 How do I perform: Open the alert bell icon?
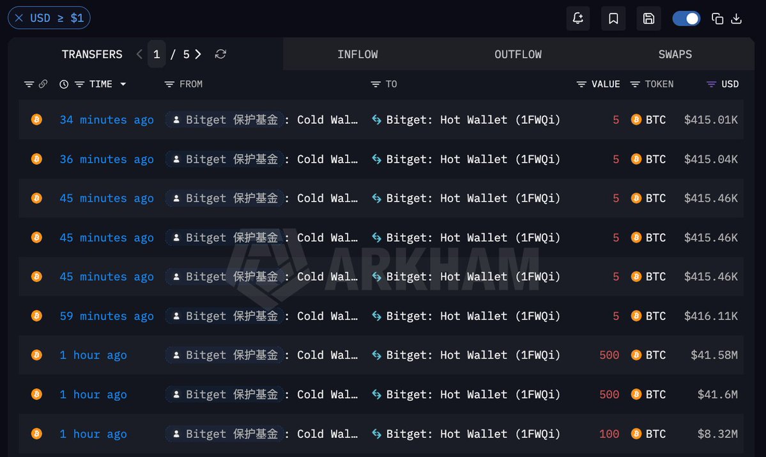(578, 19)
